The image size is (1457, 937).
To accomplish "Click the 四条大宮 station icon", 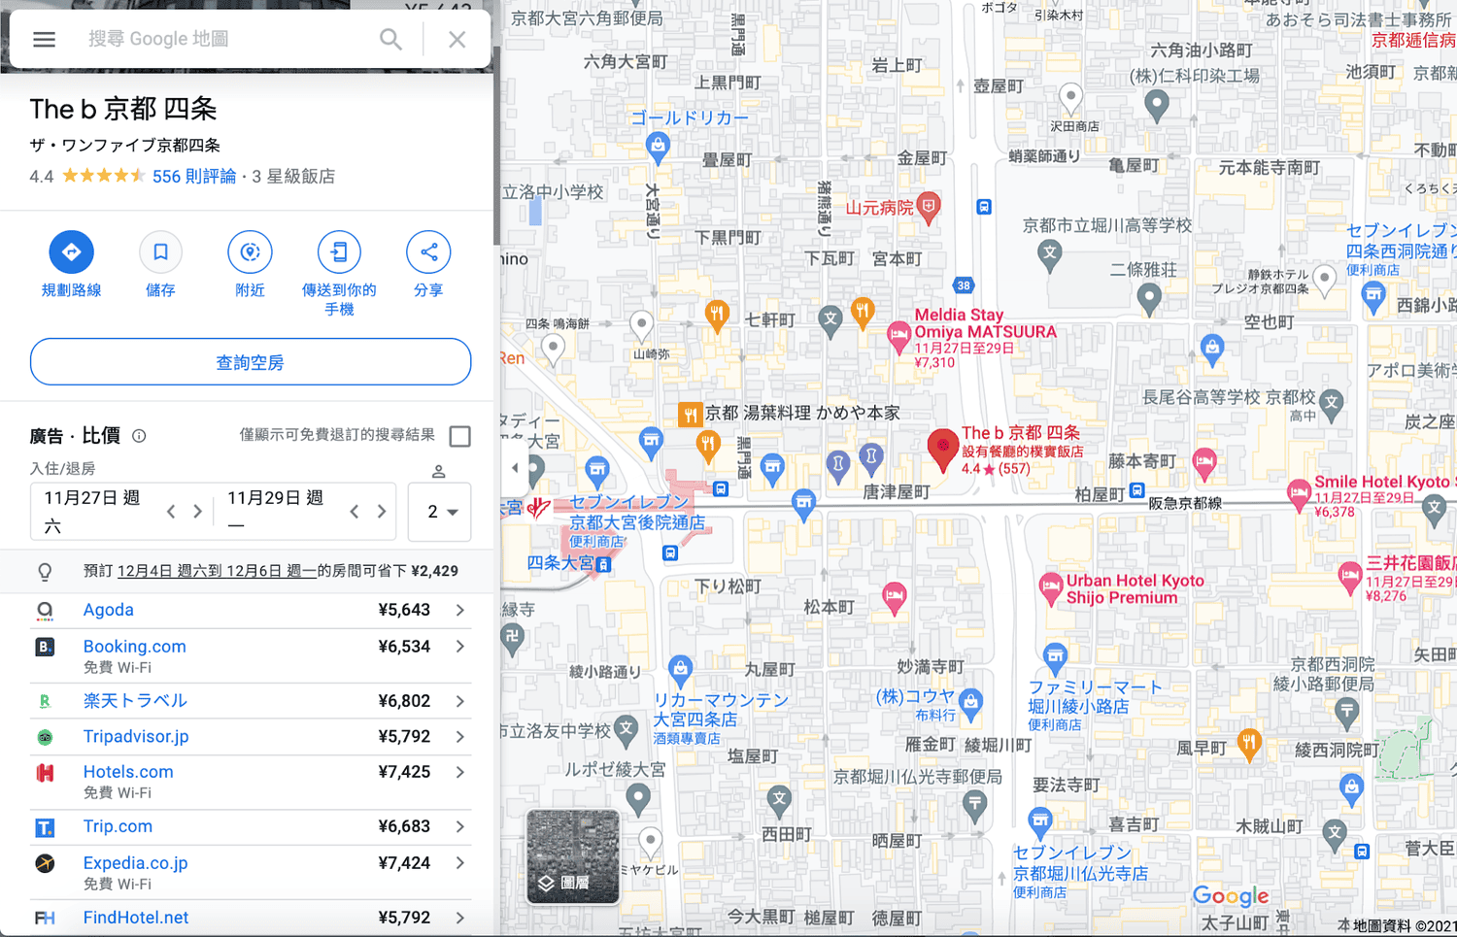I will pos(604,564).
